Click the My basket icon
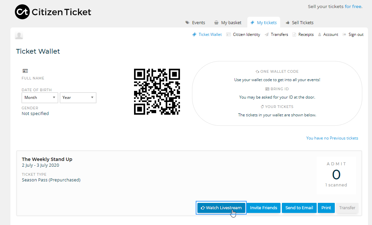Screen dimensions: 372x225 point(216,22)
